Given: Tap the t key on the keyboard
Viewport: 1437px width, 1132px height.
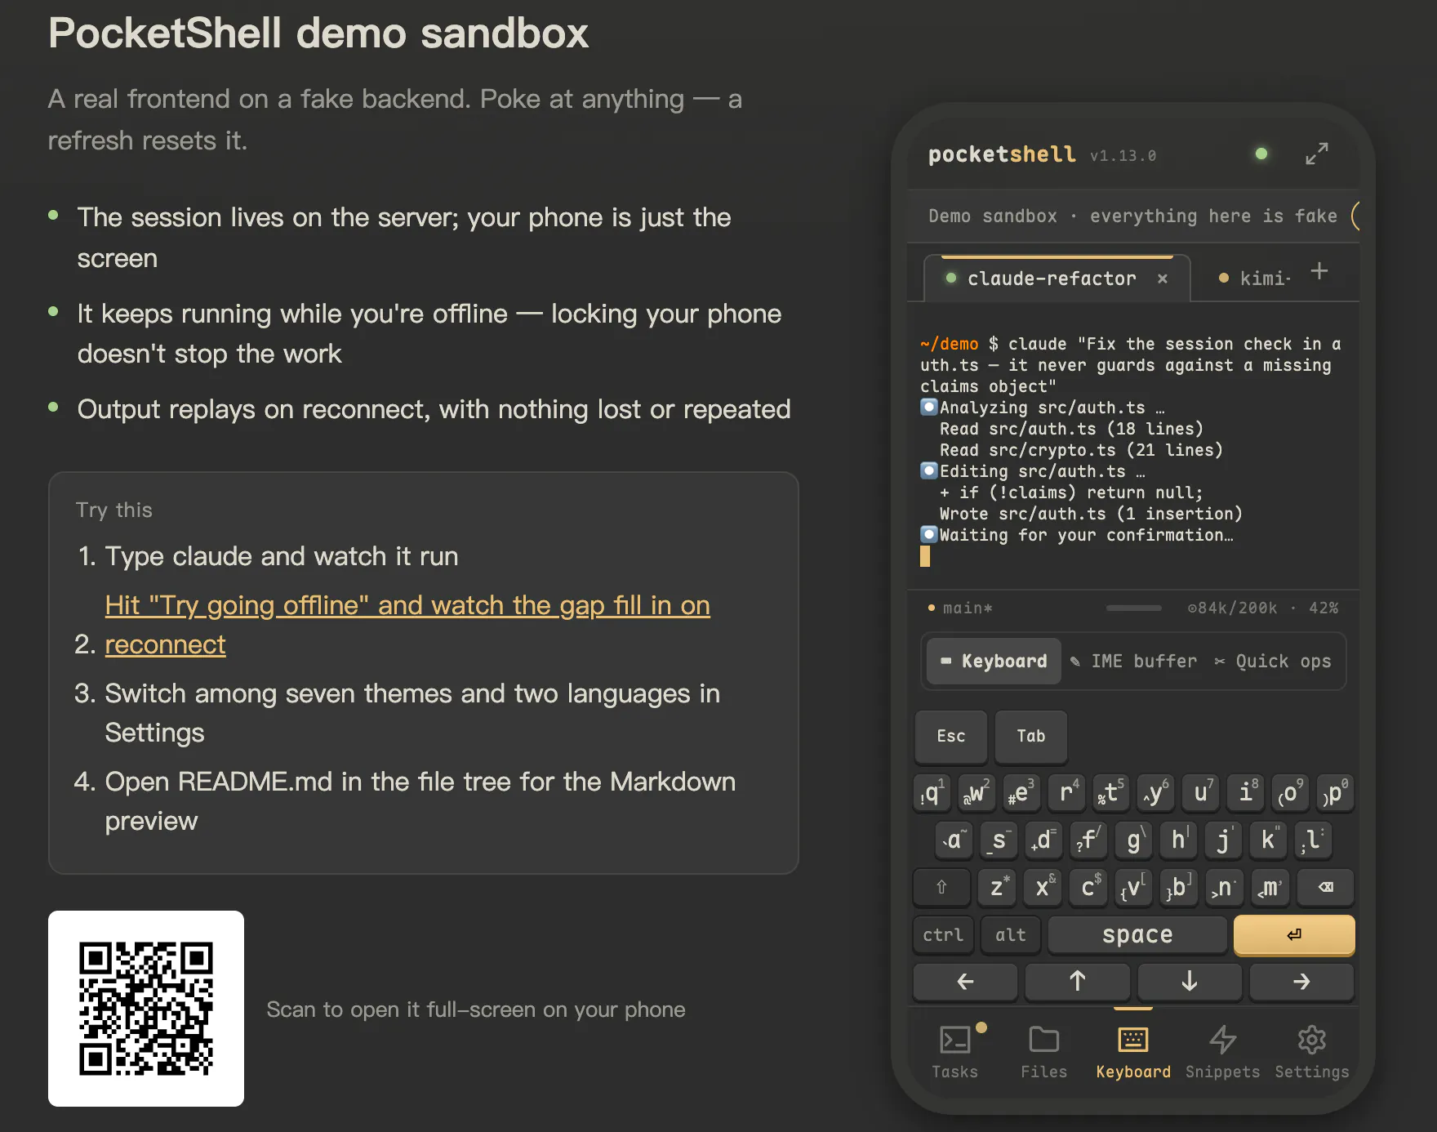Looking at the screenshot, I should pyautogui.click(x=1111, y=792).
